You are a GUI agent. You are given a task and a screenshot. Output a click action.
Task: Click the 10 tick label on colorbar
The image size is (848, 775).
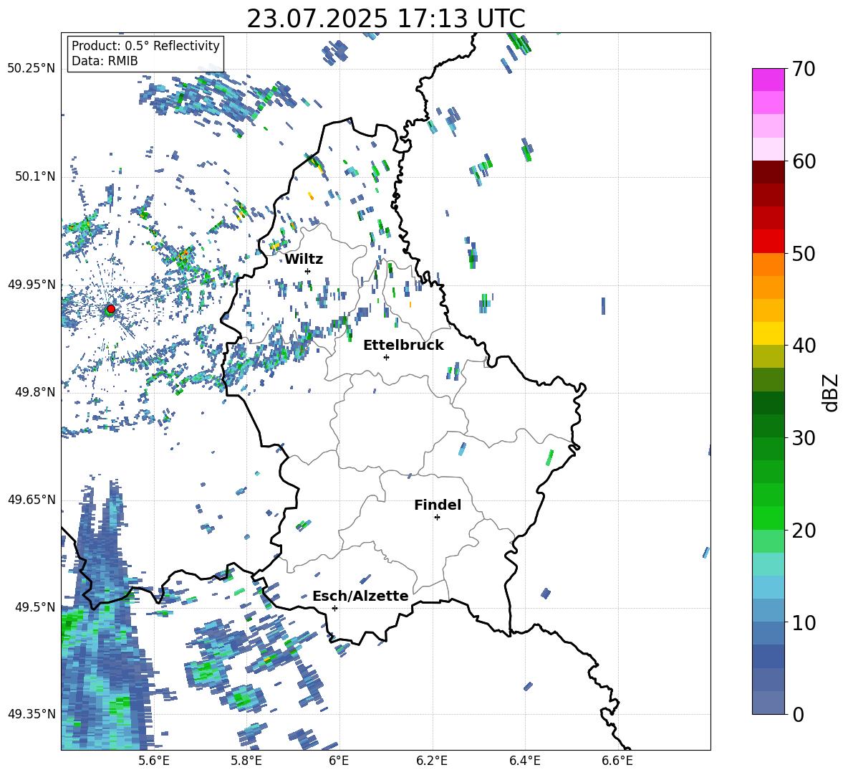[803, 622]
